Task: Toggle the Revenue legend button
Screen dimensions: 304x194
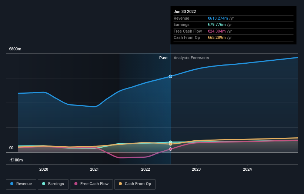Action: click(x=21, y=184)
